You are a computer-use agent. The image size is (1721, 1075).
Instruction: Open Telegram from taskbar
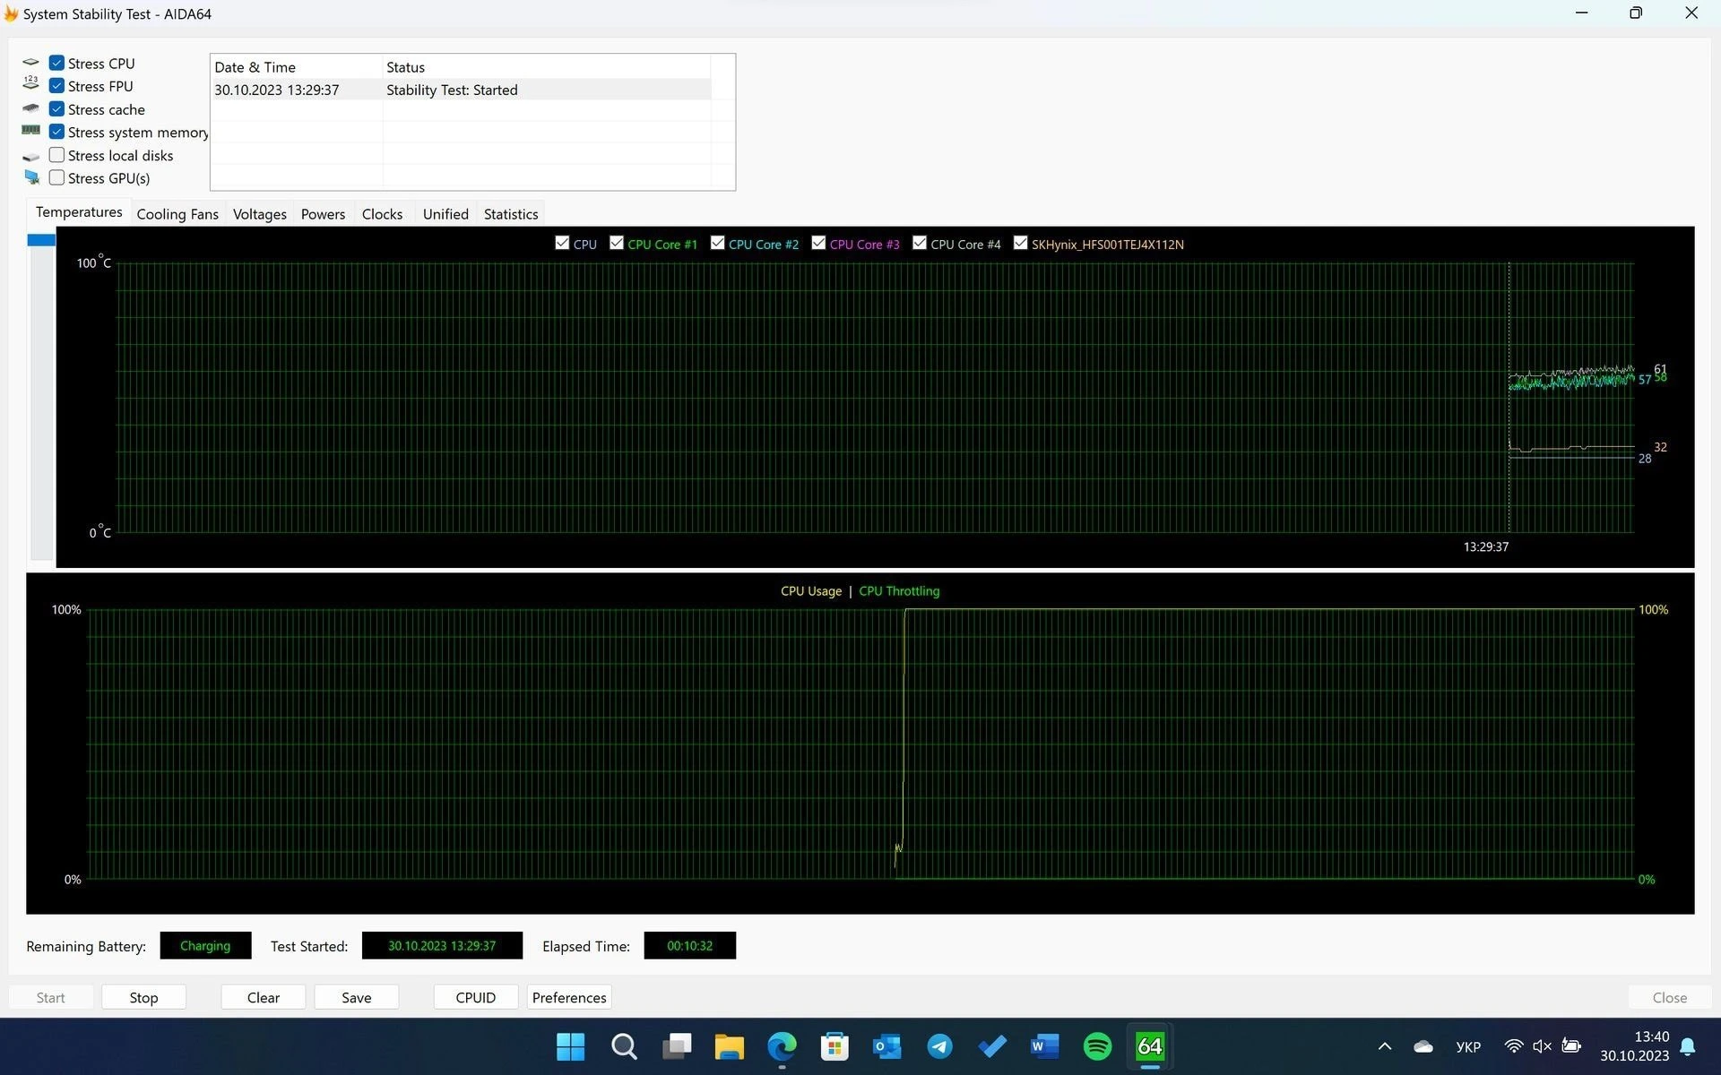tap(940, 1046)
